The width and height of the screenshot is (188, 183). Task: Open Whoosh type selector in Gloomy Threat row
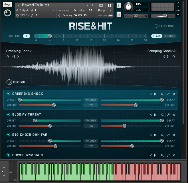[91, 121]
